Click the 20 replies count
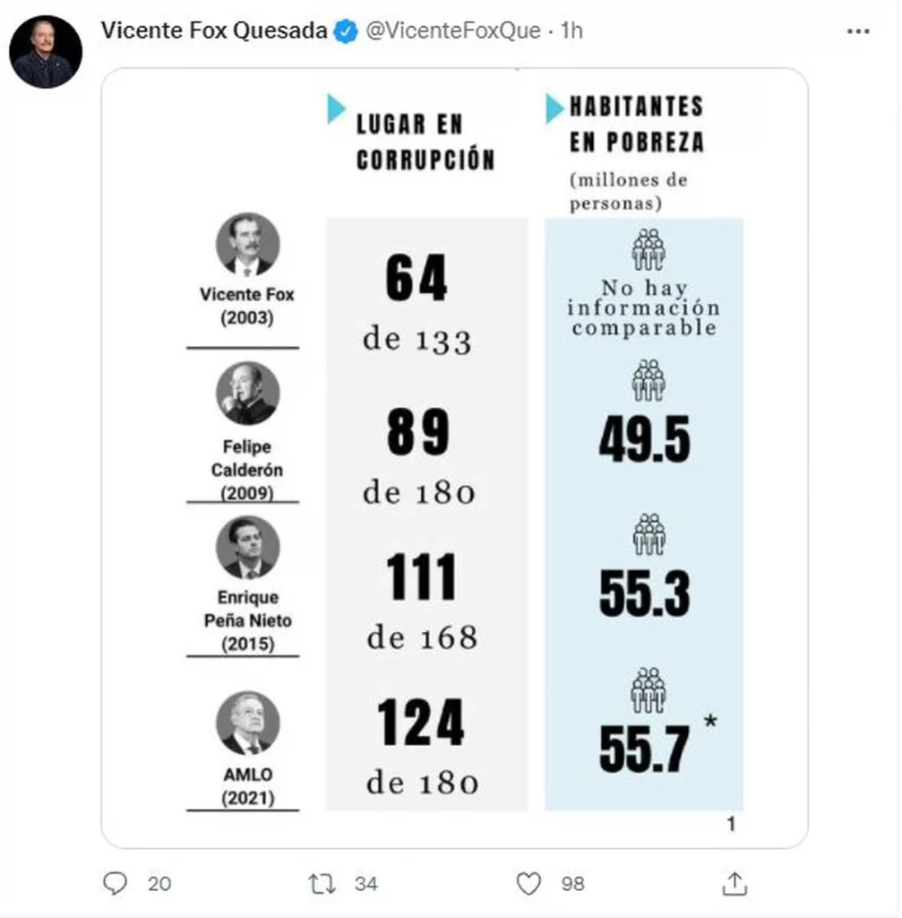The height and width of the screenshot is (918, 902). click(x=159, y=884)
